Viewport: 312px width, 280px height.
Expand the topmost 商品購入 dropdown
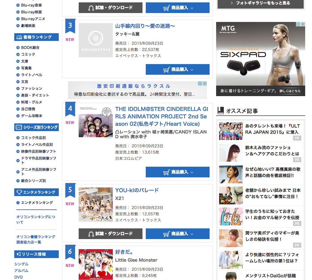pyautogui.click(x=178, y=8)
